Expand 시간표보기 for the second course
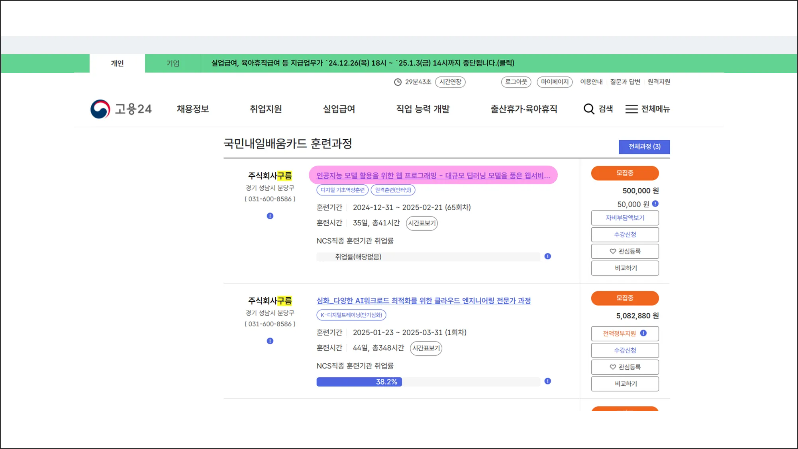 click(426, 348)
